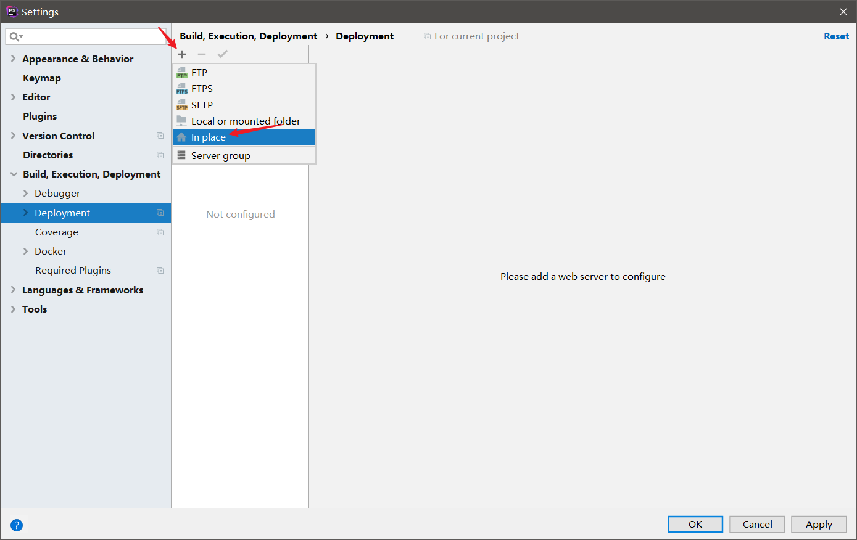Click the plus icon to add a server

click(182, 54)
